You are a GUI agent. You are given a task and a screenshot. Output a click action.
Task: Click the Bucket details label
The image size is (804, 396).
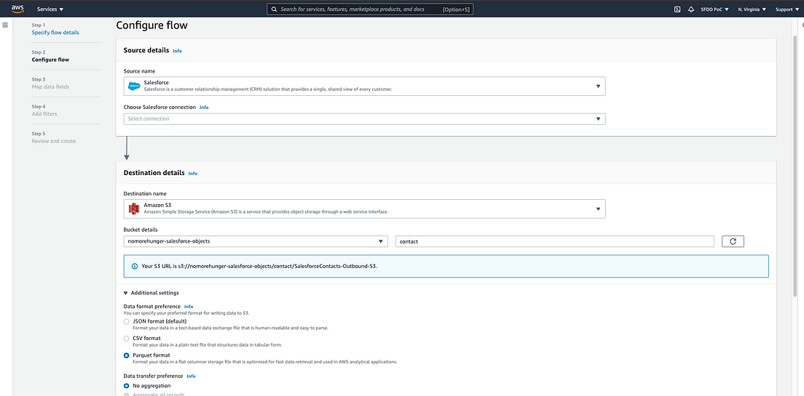pyautogui.click(x=140, y=229)
